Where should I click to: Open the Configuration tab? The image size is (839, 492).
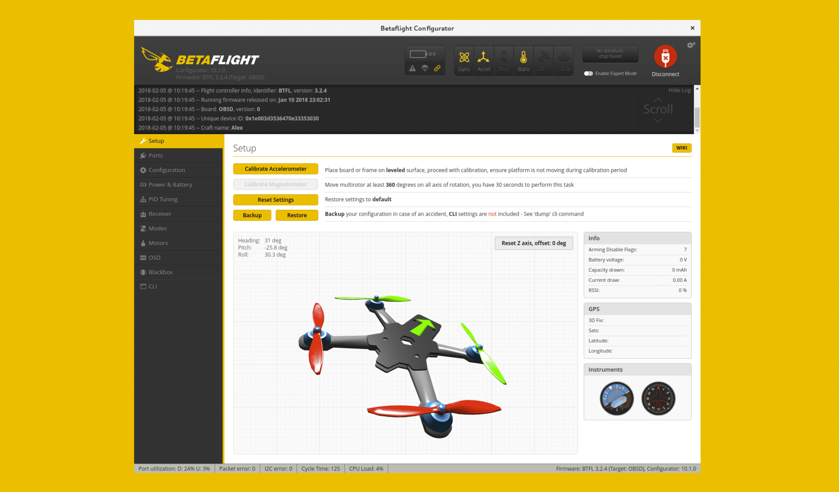178,170
